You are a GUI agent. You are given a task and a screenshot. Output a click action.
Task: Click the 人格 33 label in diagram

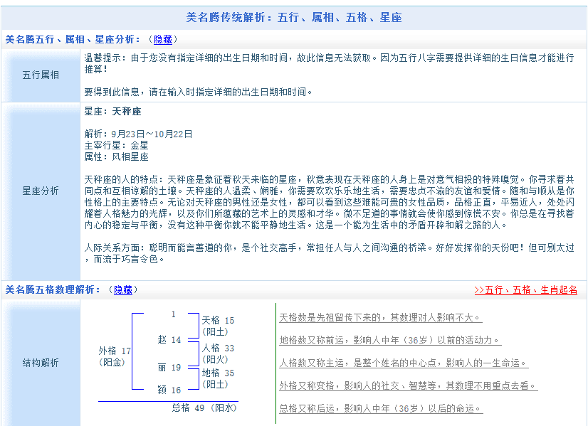coord(218,348)
